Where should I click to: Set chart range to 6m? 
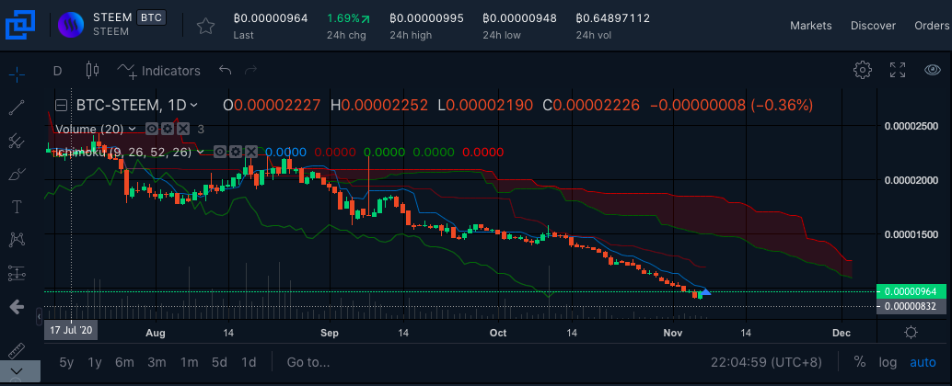coord(124,362)
